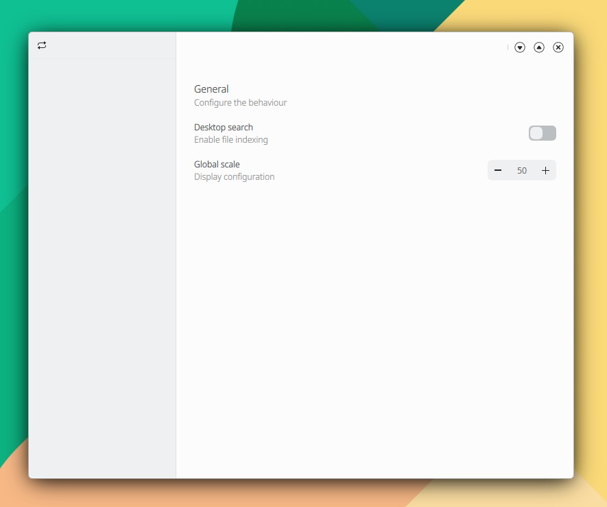Enable the Desktop search toggle
The image size is (607, 507).
point(542,133)
